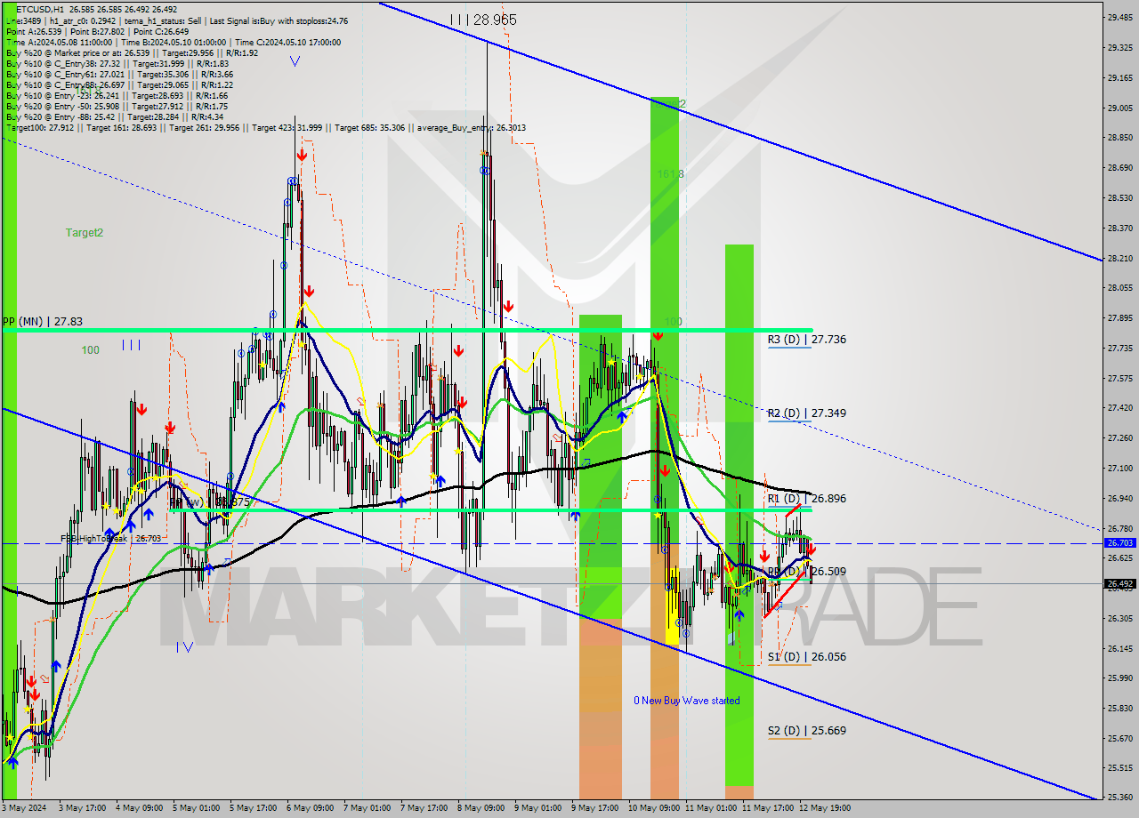1139x818 pixels.
Task: Click the '4 May 09:00' time axis label
Action: [x=140, y=808]
